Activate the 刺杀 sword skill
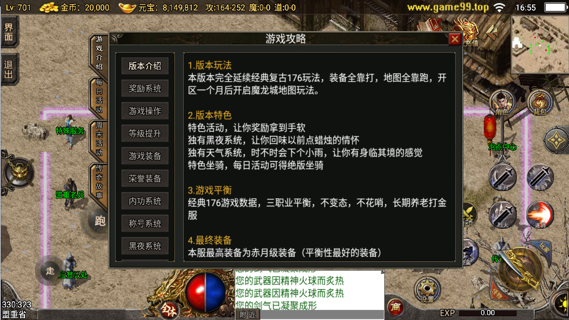 (x=540, y=177)
